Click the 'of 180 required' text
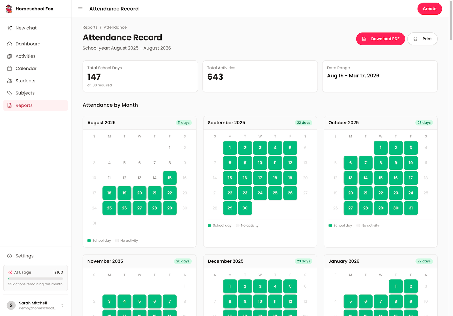 [x=100, y=85]
